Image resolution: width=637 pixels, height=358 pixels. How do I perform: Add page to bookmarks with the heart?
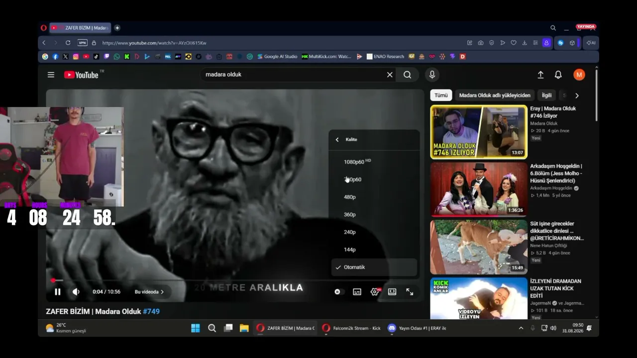(514, 43)
